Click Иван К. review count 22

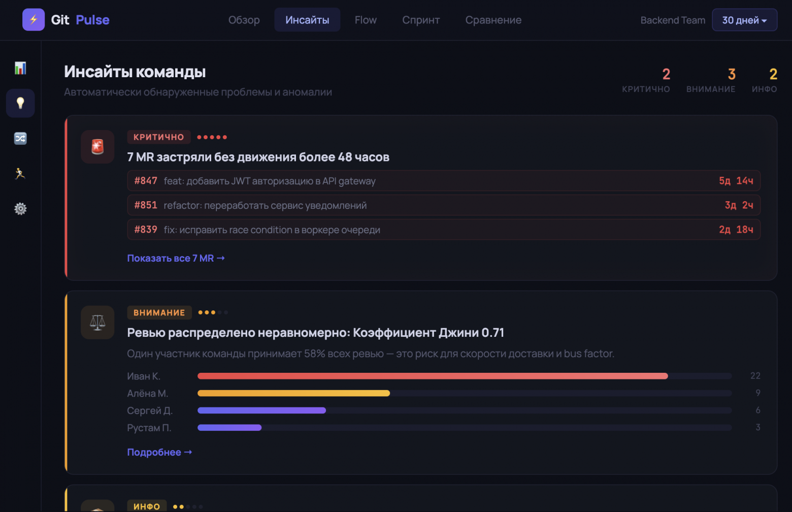[755, 376]
